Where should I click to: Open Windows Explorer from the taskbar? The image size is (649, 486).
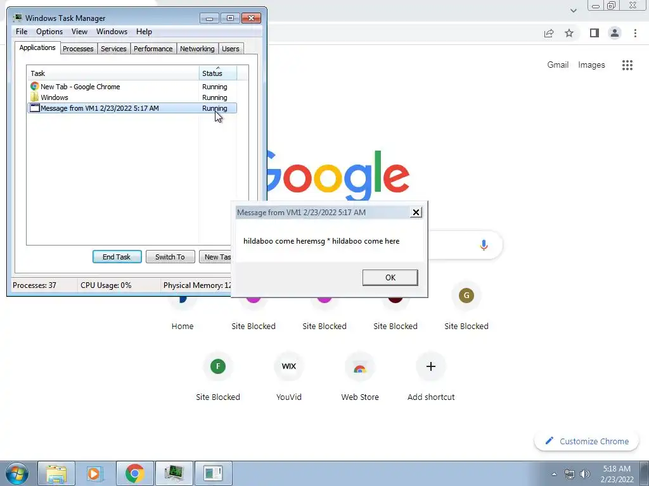[56, 473]
